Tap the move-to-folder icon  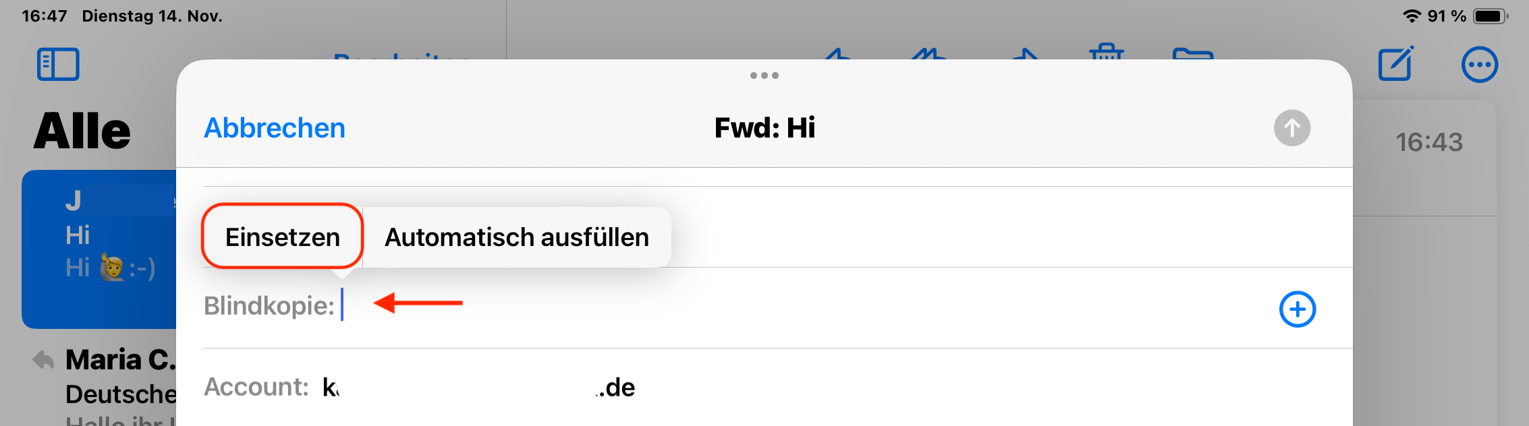(1192, 54)
